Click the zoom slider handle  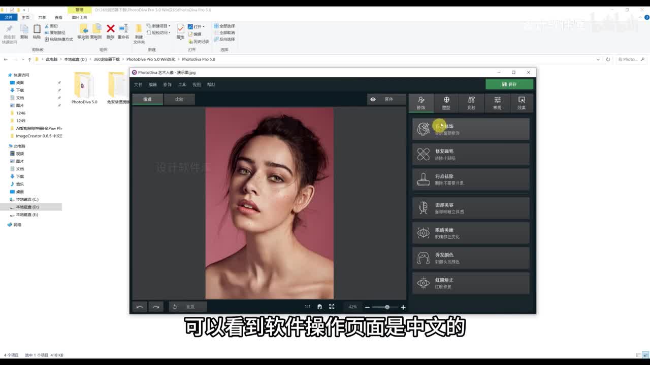click(387, 307)
